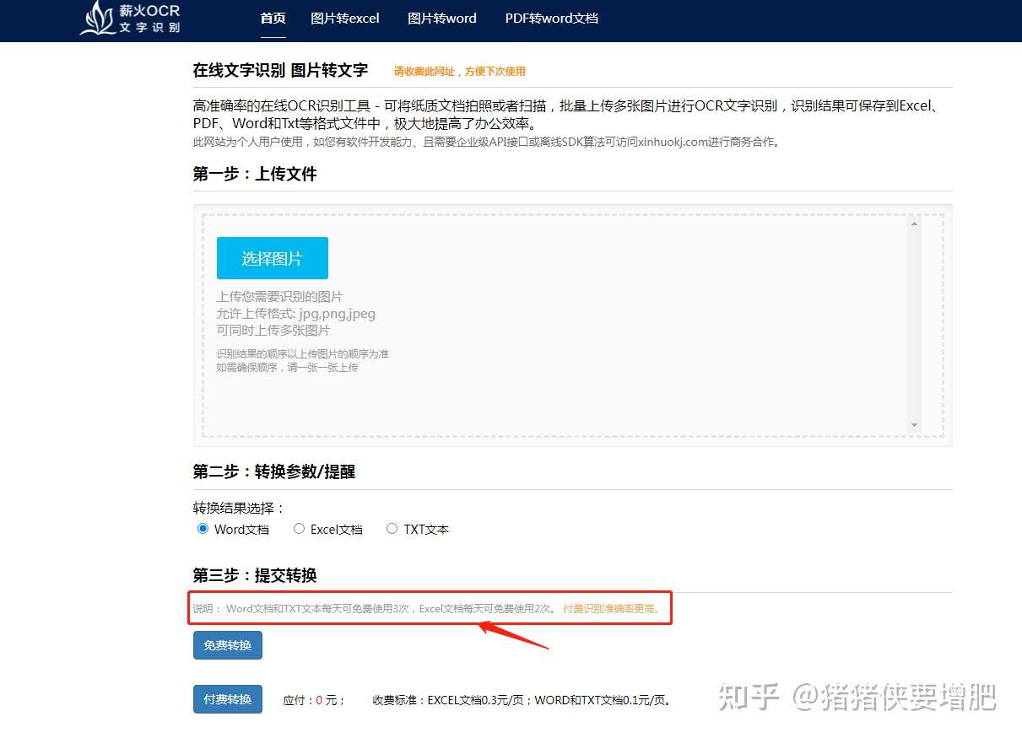This screenshot has width=1022, height=738.
Task: Click note 如需确保顺序，请一张一张上传
Action: point(288,368)
